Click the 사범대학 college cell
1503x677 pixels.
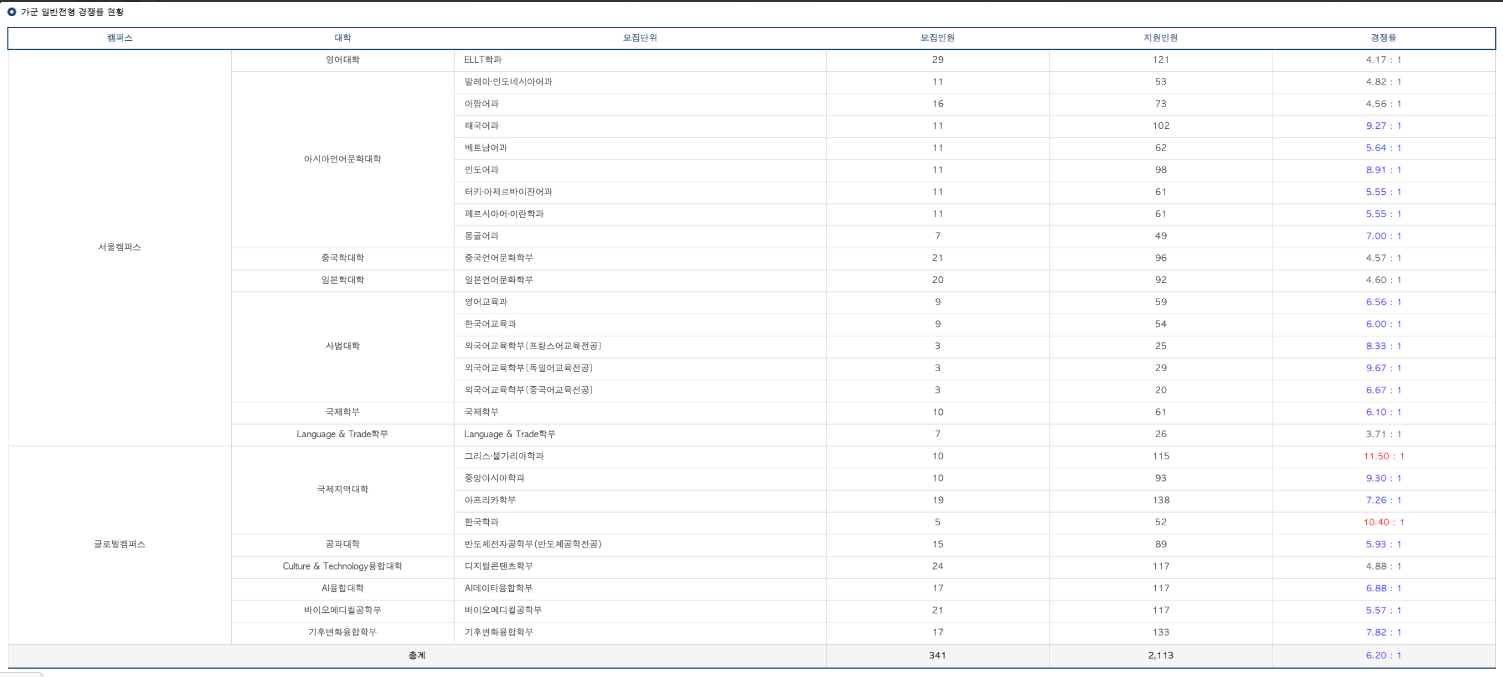coord(342,346)
